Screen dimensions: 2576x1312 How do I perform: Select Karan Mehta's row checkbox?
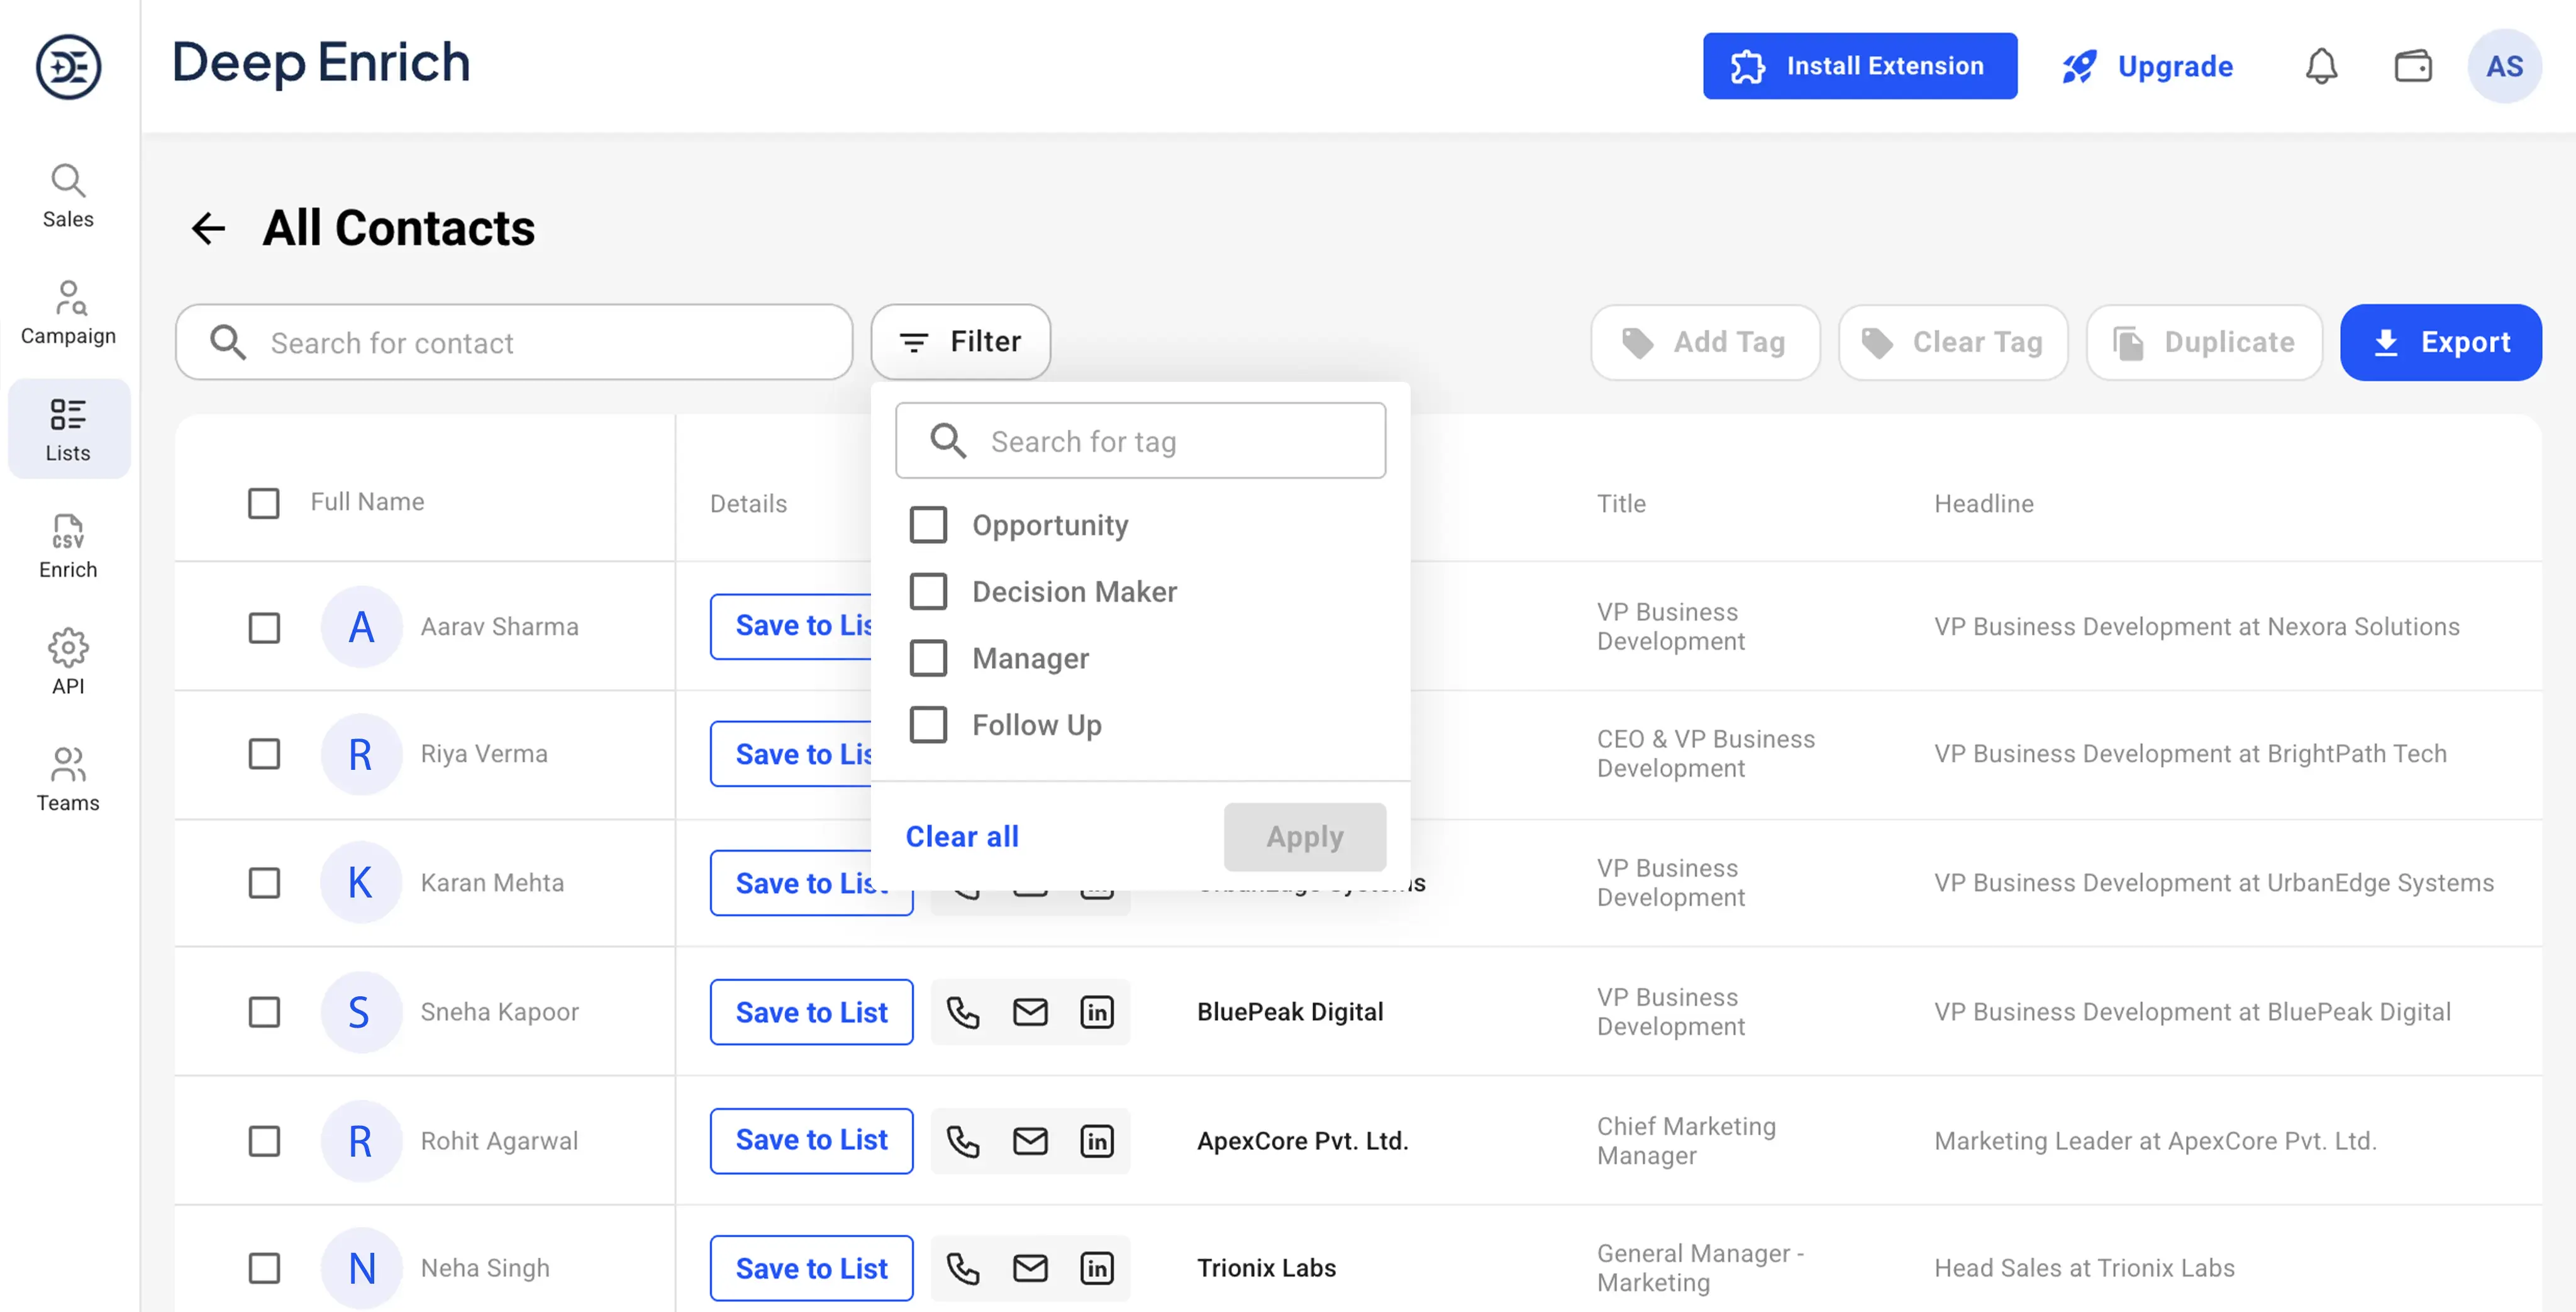(264, 883)
